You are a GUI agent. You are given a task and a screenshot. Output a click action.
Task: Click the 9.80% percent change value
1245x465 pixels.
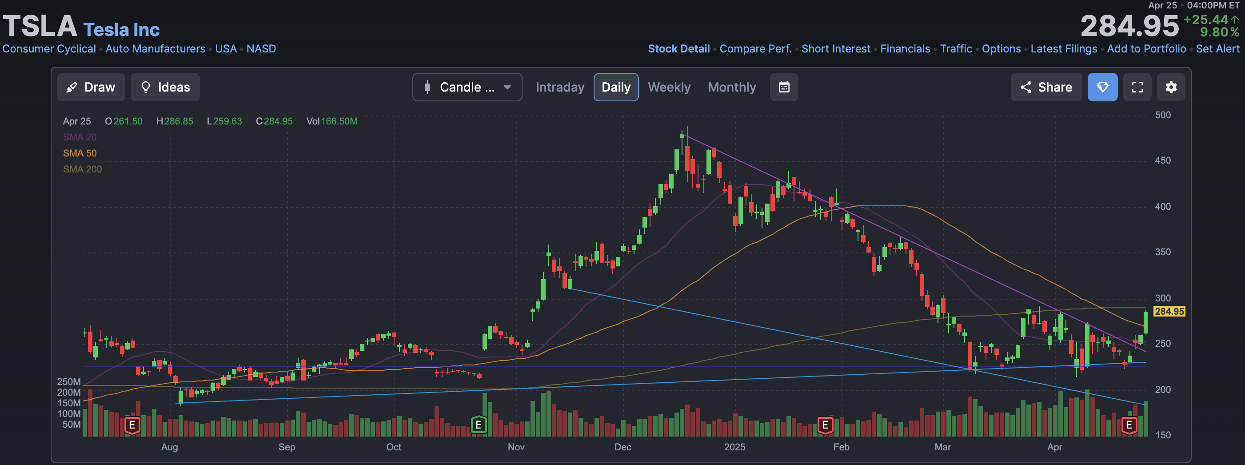[1219, 32]
